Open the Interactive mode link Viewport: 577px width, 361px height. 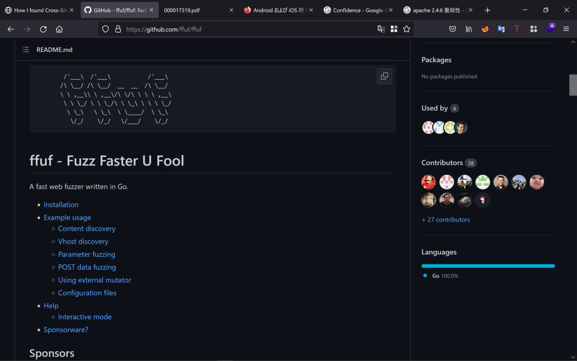click(85, 317)
